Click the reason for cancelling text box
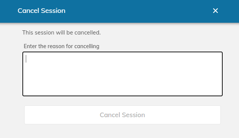The width and height of the screenshot is (239, 138). tap(123, 74)
